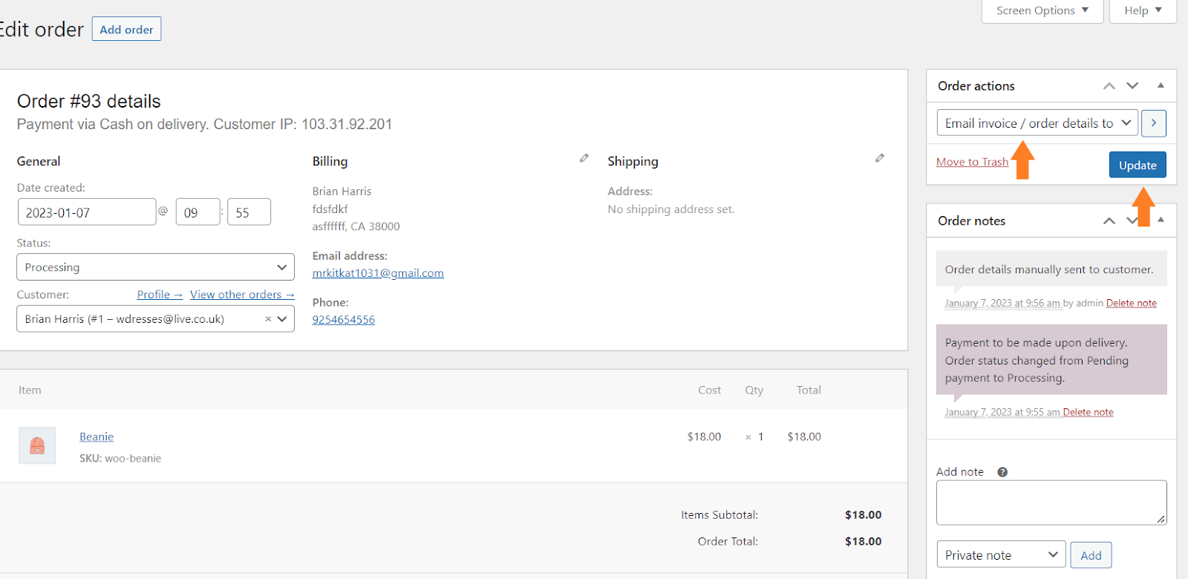This screenshot has width=1188, height=579.
Task: Open the Beanie product link
Action: tap(97, 436)
